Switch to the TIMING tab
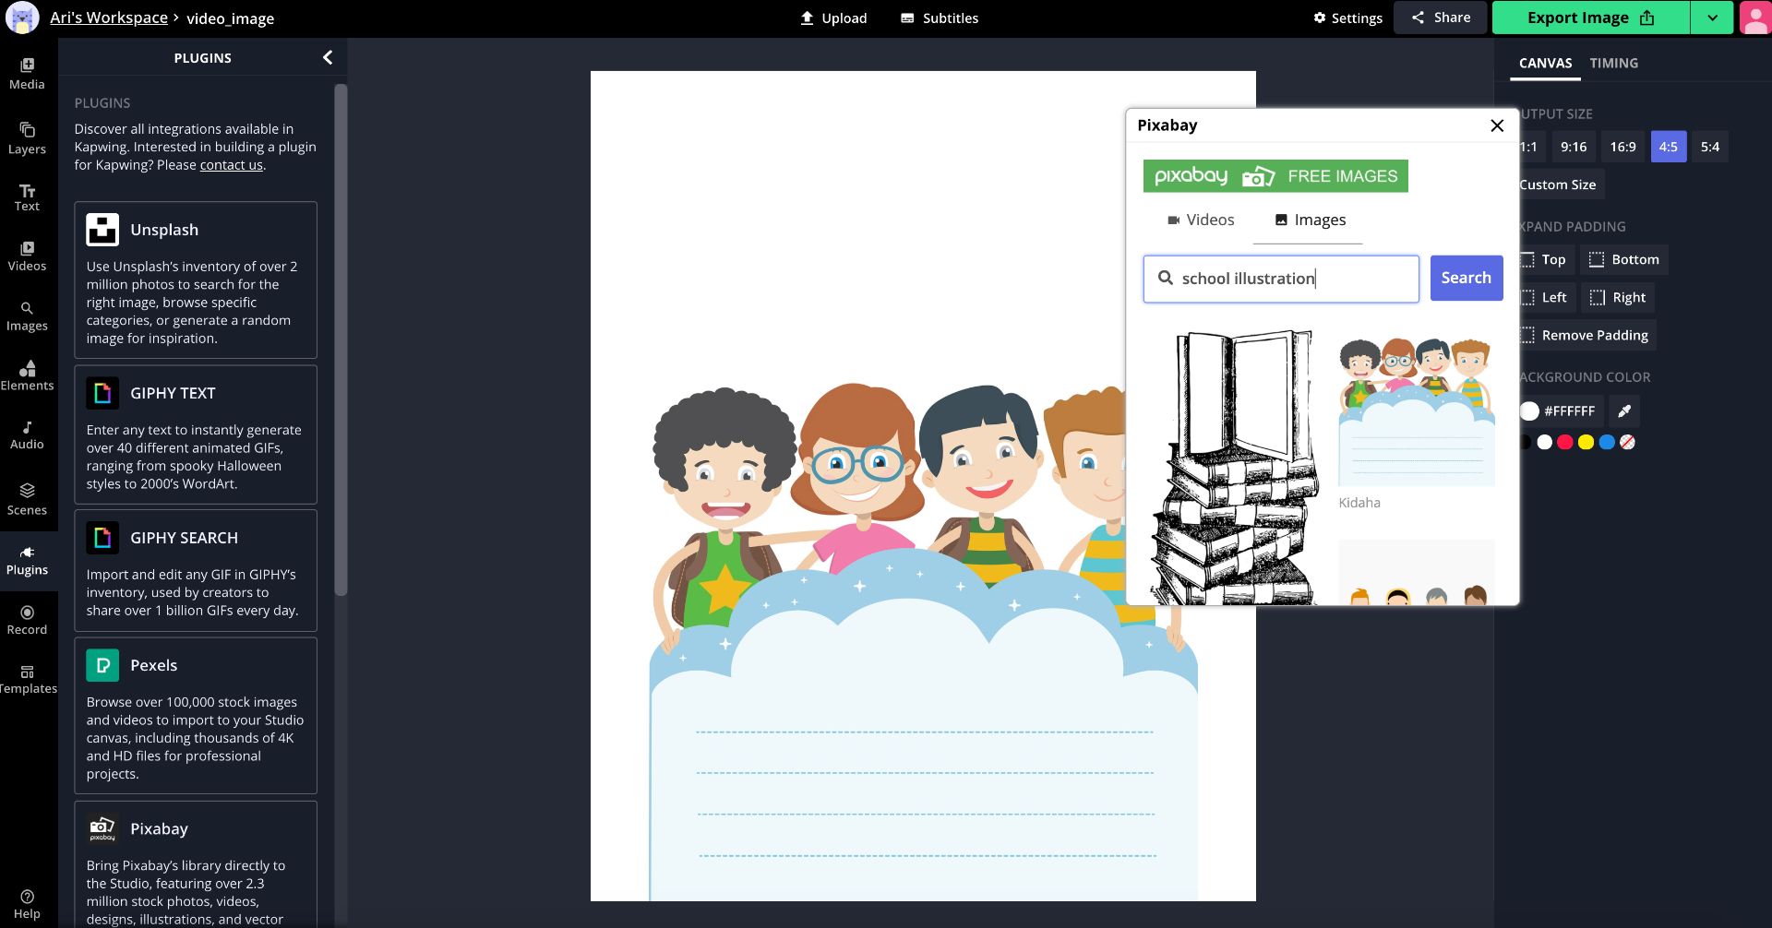The height and width of the screenshot is (928, 1772). 1613,63
